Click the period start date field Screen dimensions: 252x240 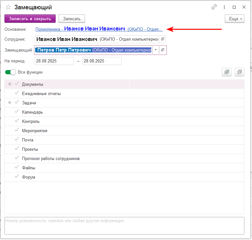54,61
